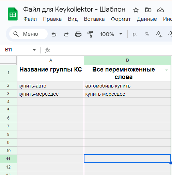Check cloud save status icon
The image size is (172, 175).
pos(160,10)
